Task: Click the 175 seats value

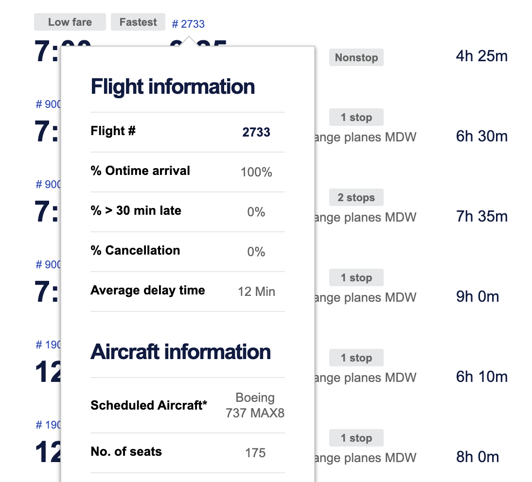Action: [255, 453]
